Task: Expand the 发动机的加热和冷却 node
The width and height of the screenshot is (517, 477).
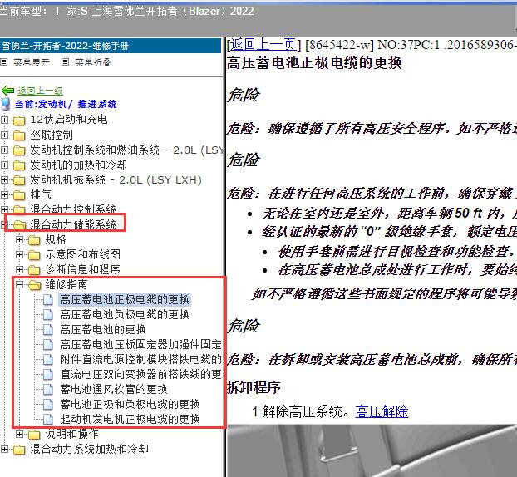Action: pos(4,165)
